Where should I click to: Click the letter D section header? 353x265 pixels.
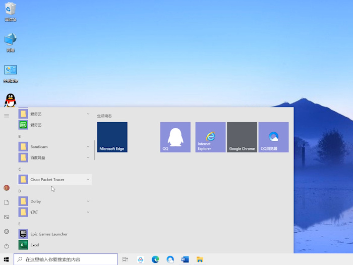pos(20,191)
